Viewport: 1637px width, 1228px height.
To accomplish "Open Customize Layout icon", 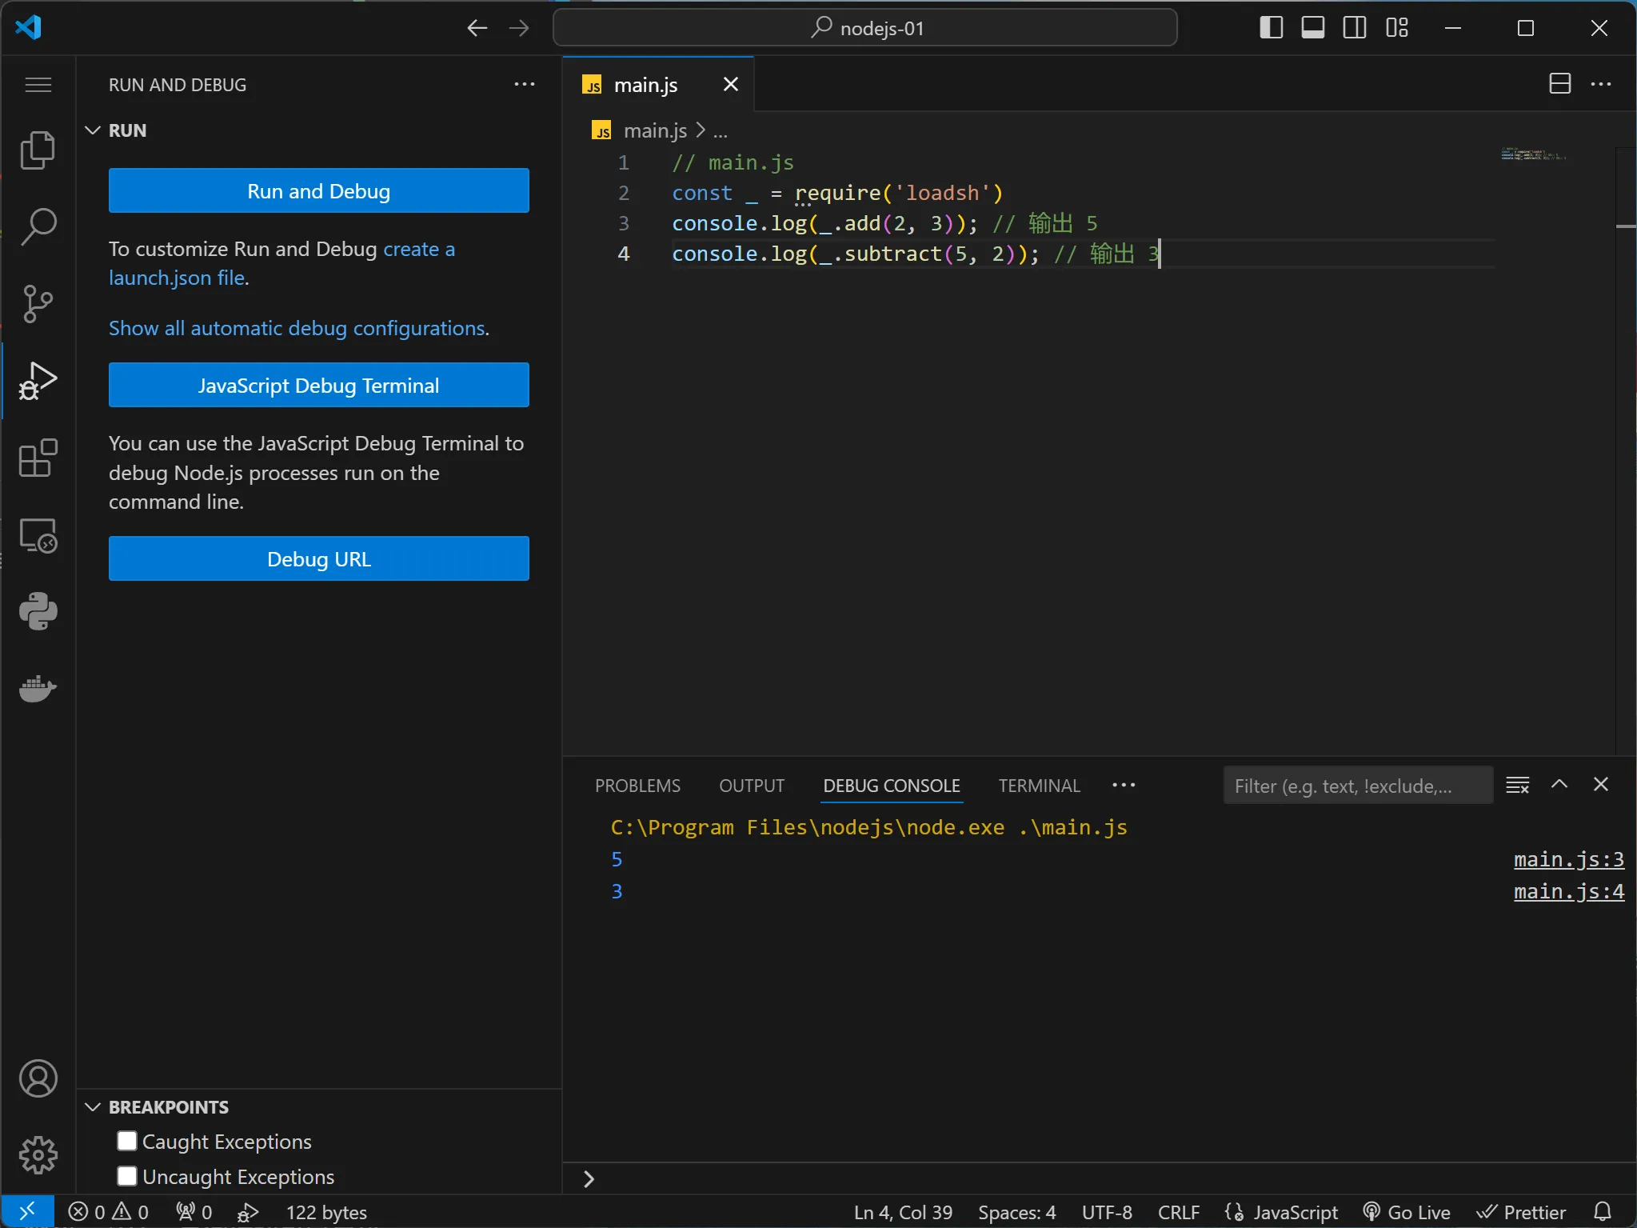I will (x=1397, y=28).
